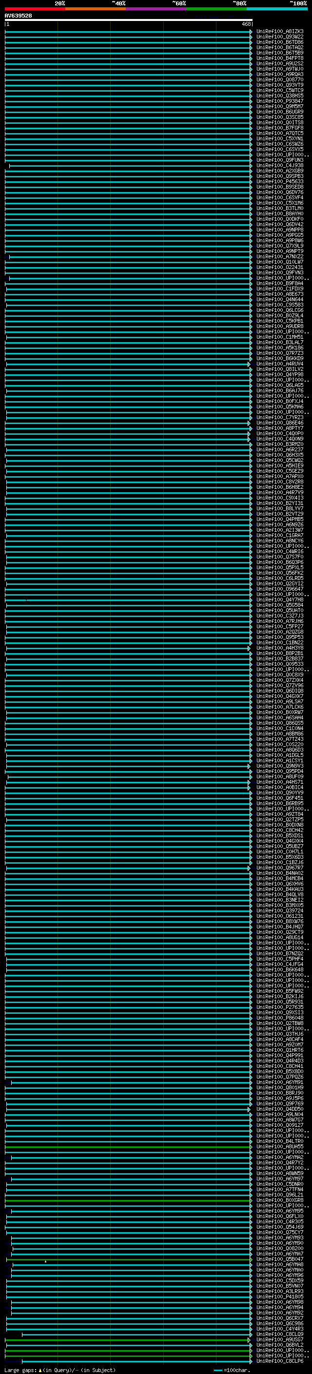Click the UniRef100_Q7X9L9 label
This screenshot has width=312, height=1374.
280,246
